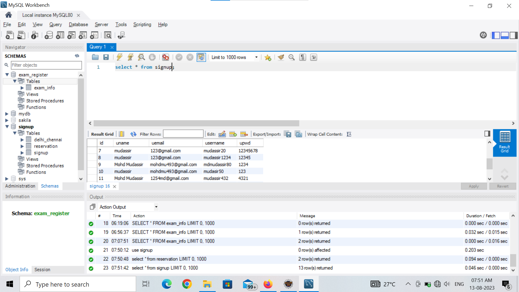The width and height of the screenshot is (519, 292).
Task: Click the Filter Rows input field
Action: coord(183,134)
